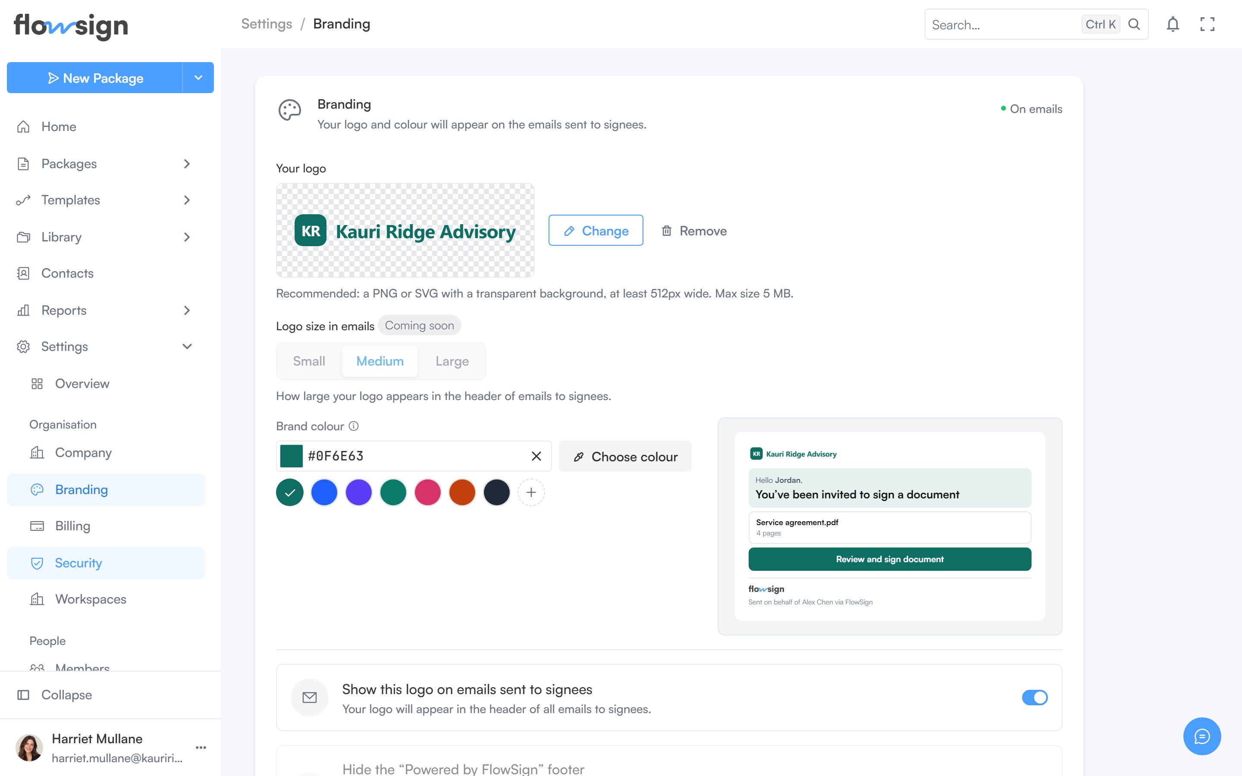This screenshot has width=1242, height=776.
Task: Open Security settings
Action: [106, 563]
